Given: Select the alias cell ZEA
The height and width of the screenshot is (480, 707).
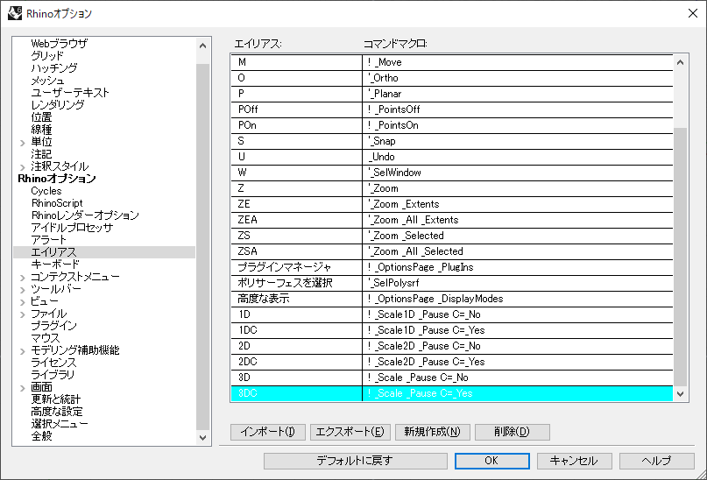Looking at the screenshot, I should click(296, 220).
